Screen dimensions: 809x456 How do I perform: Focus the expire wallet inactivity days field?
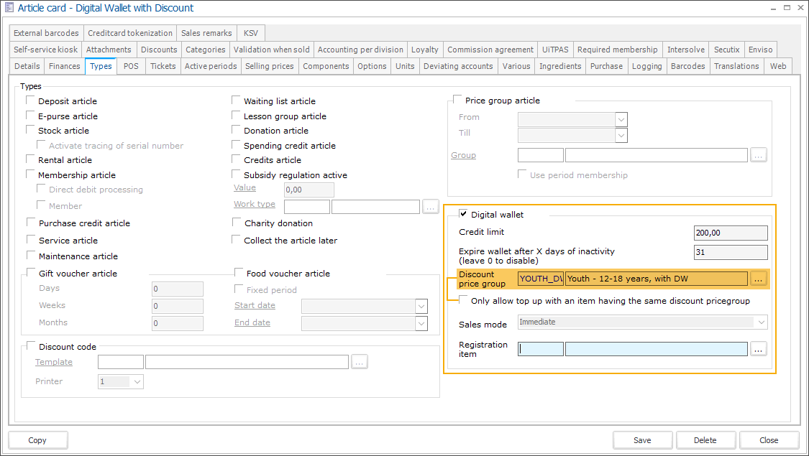pos(730,252)
